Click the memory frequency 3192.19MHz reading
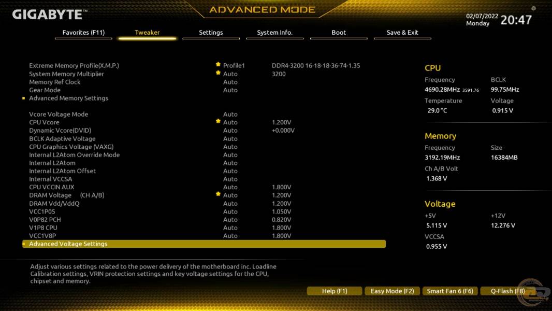Screen dimensions: 552x311 click(442, 158)
